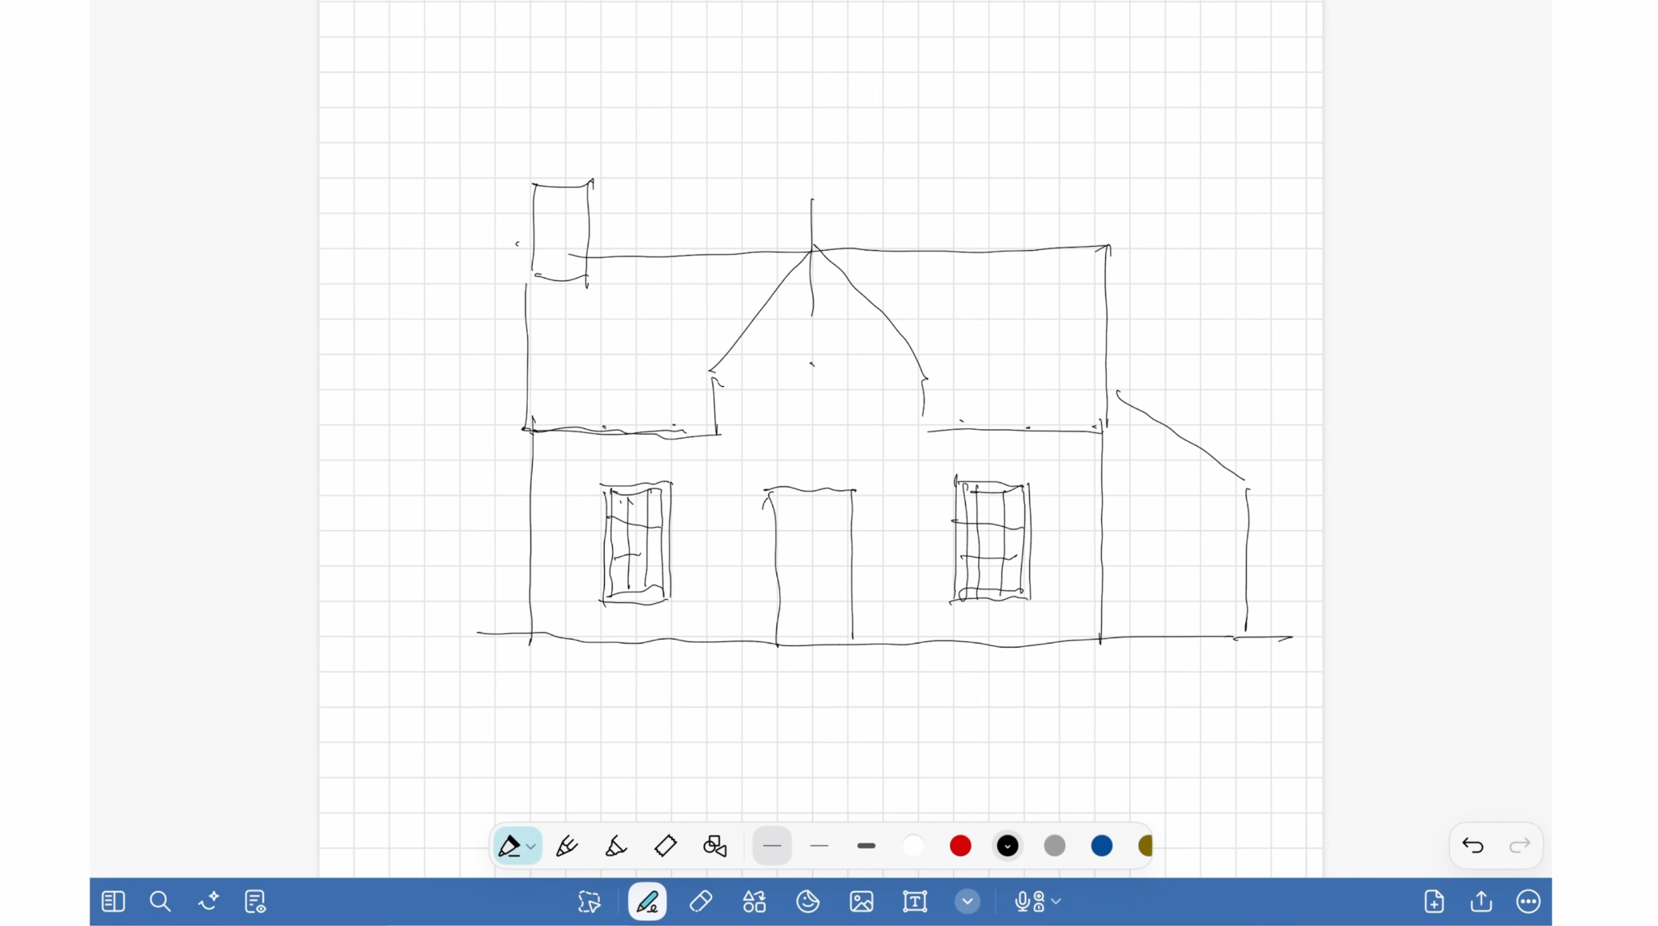This screenshot has height=926, width=1658.
Task: Select the brush pen tool
Action: pyautogui.click(x=567, y=846)
